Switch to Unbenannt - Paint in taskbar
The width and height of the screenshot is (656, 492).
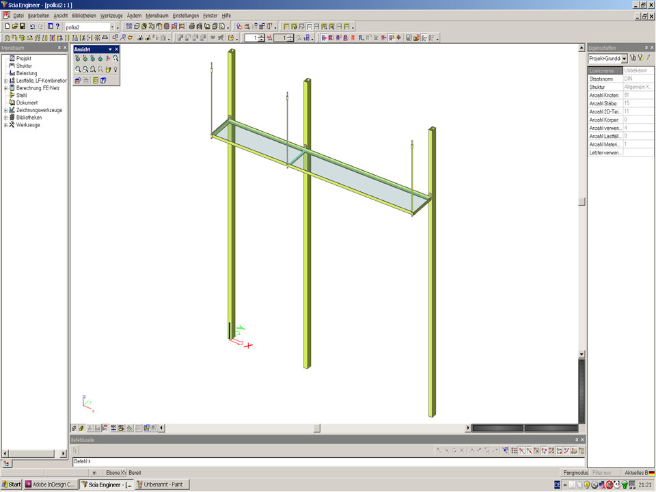click(161, 484)
